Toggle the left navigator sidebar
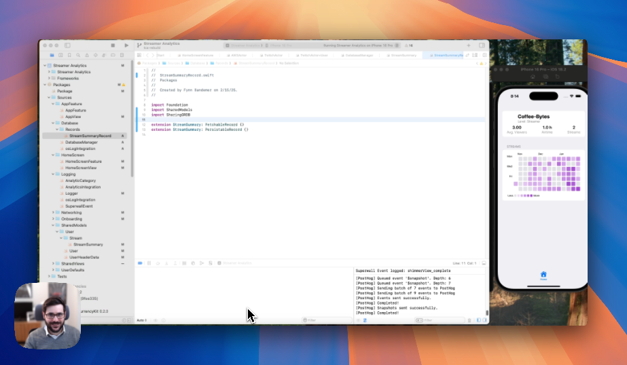Screen dimensions: 627x365 67,45
